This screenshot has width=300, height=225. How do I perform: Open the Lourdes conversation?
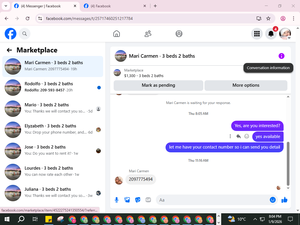pyautogui.click(x=53, y=172)
